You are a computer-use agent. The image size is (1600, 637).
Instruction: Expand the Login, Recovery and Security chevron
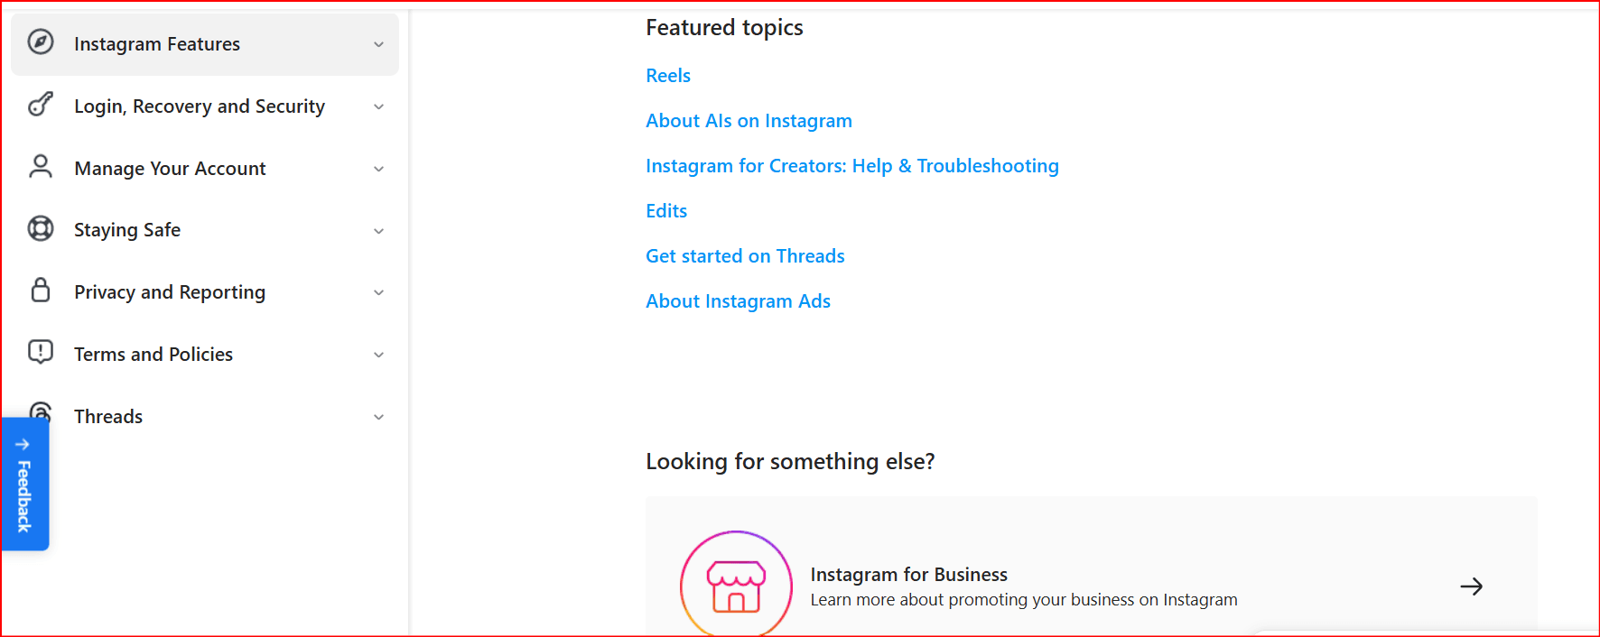(379, 106)
